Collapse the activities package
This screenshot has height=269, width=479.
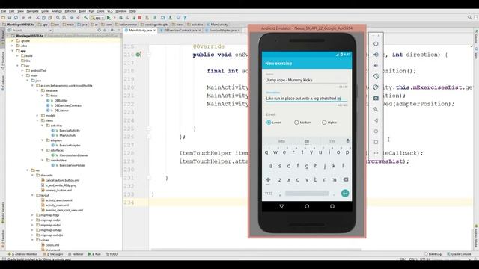click(42, 126)
